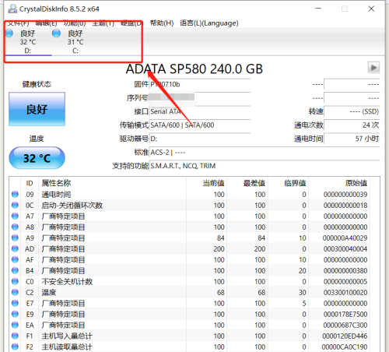Close the CrystalDiskInfo window

371,9
